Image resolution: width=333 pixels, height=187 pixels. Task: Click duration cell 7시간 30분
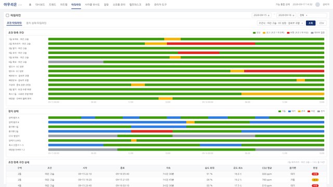(168, 174)
